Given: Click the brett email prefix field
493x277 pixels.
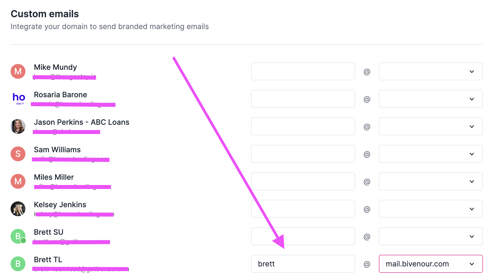Looking at the screenshot, I should (303, 264).
